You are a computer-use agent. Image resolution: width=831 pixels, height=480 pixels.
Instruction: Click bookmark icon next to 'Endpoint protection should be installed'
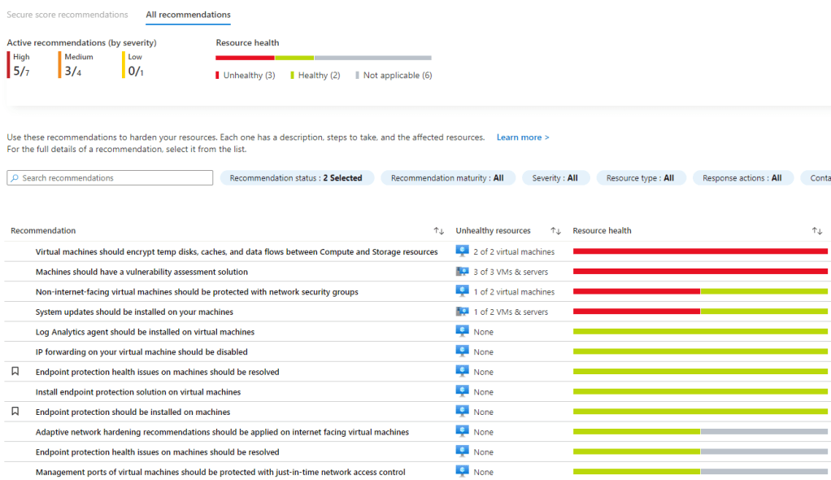[x=15, y=412]
